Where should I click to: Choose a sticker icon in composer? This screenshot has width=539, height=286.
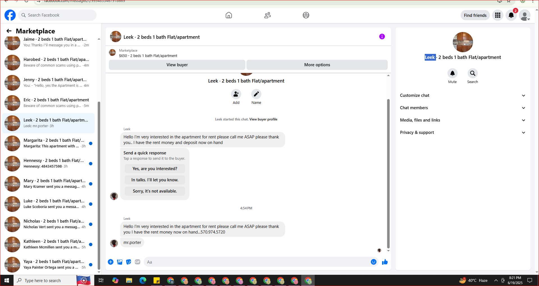coord(129,262)
